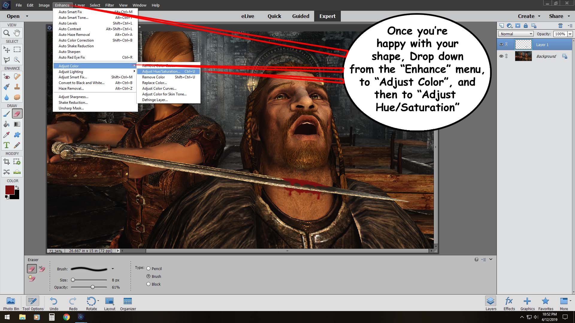Select the Spot Healing Brush tool
Screen dimensions: 575x323
pos(17,77)
